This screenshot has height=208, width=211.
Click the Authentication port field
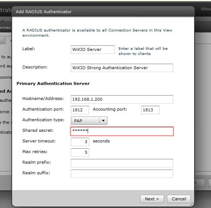80,110
